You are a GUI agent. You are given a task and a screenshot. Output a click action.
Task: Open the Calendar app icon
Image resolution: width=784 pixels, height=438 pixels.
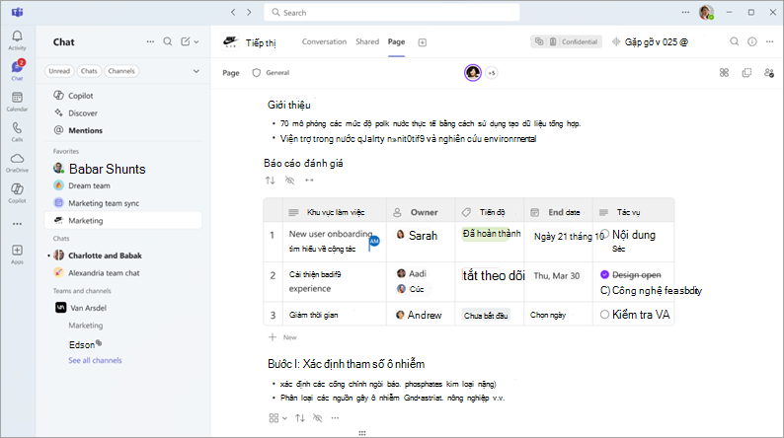[x=17, y=102]
